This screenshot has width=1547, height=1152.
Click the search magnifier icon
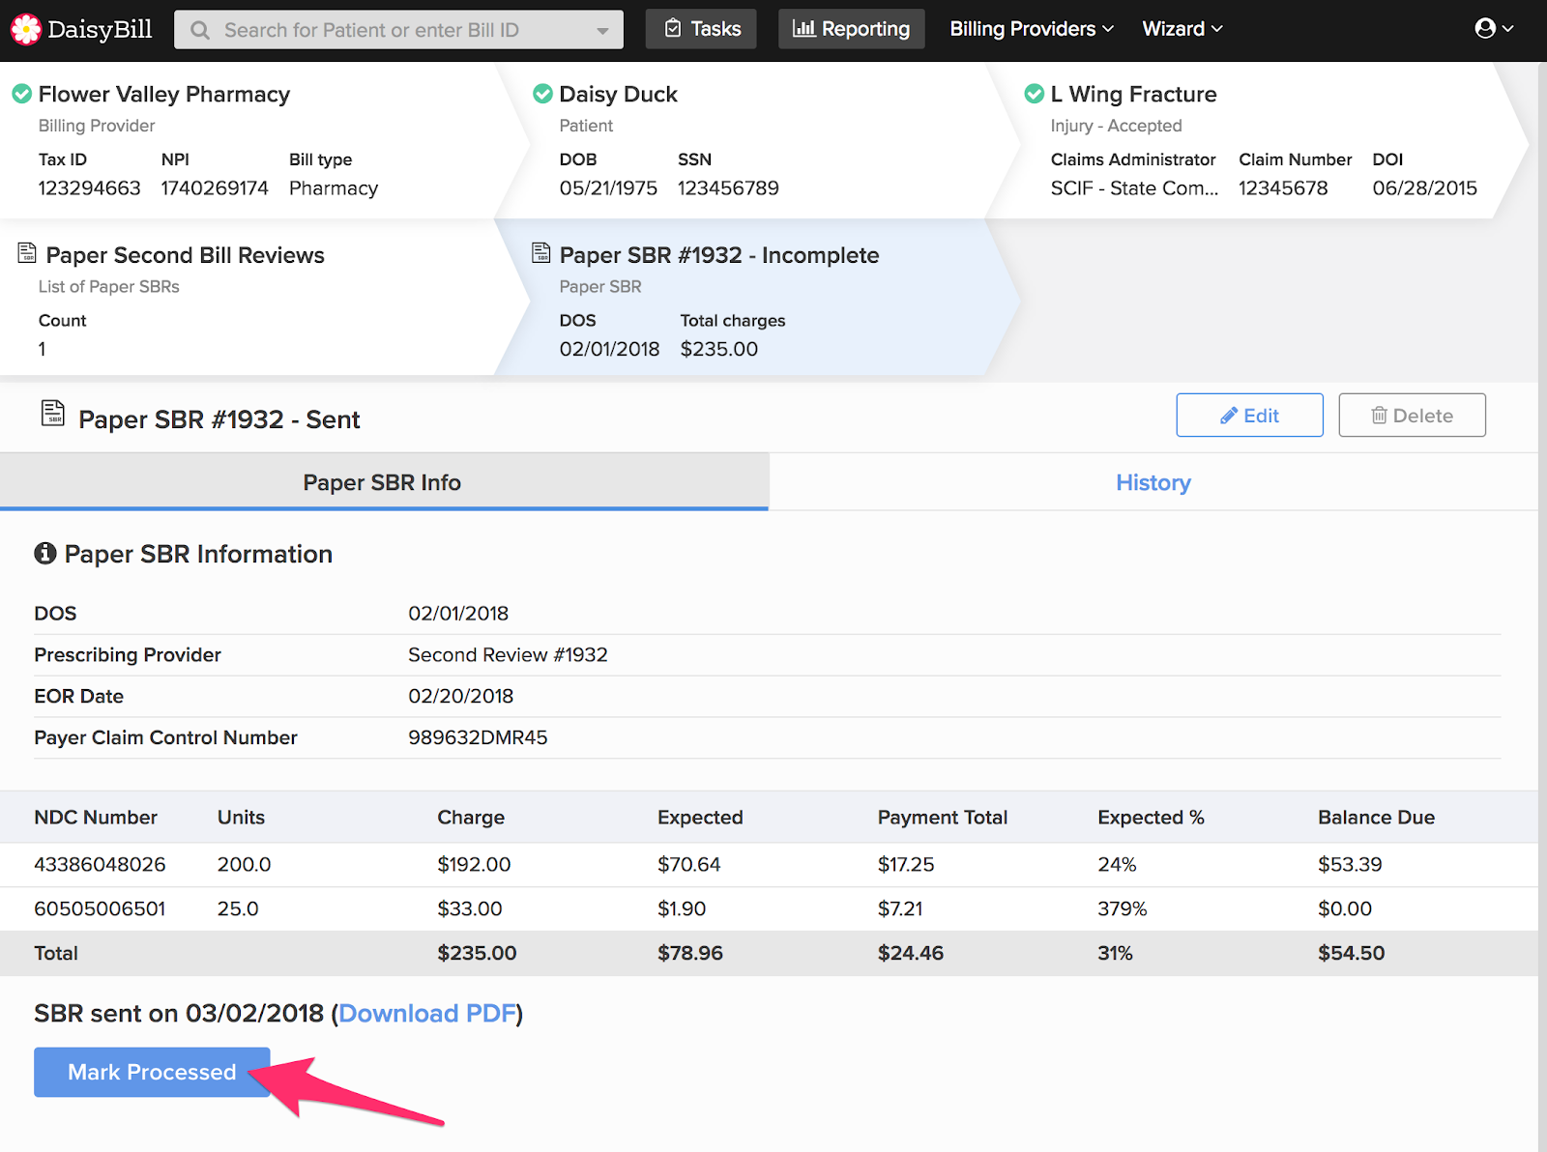pyautogui.click(x=200, y=30)
